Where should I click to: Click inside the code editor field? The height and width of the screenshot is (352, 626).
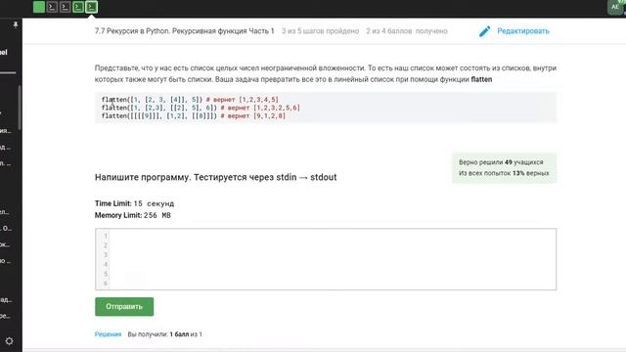[326, 259]
